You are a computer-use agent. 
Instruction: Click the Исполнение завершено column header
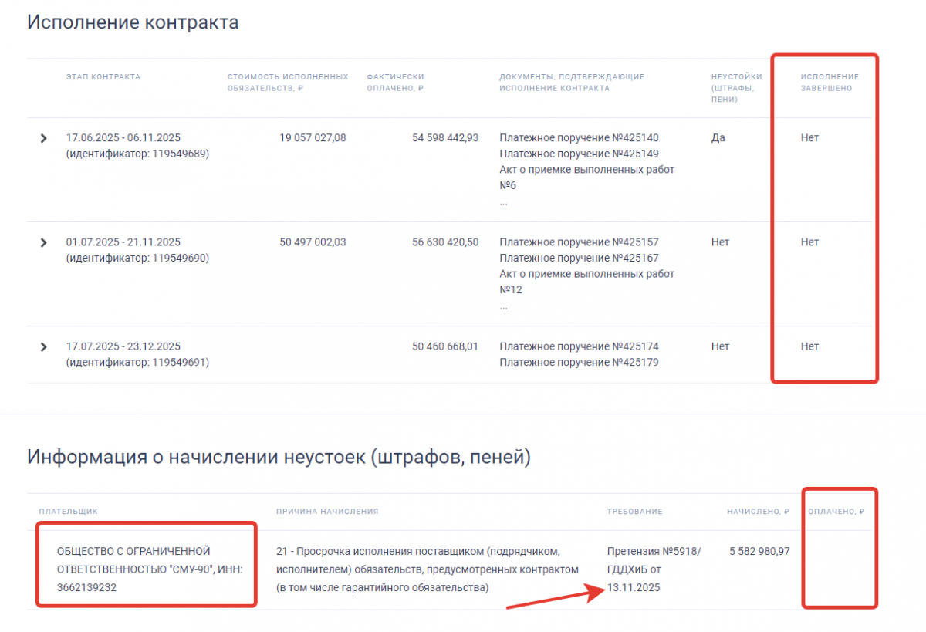click(x=829, y=82)
